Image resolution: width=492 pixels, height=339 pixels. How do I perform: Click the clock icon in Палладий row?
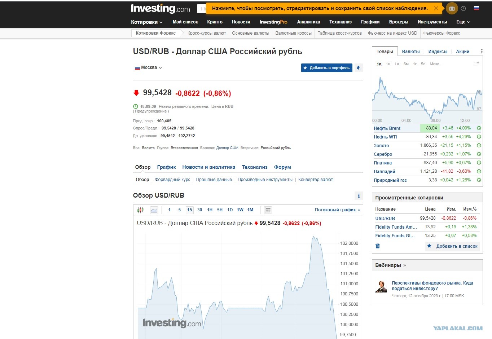[479, 171]
